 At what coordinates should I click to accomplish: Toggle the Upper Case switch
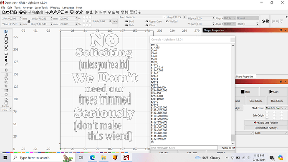pyautogui.click(x=147, y=21)
